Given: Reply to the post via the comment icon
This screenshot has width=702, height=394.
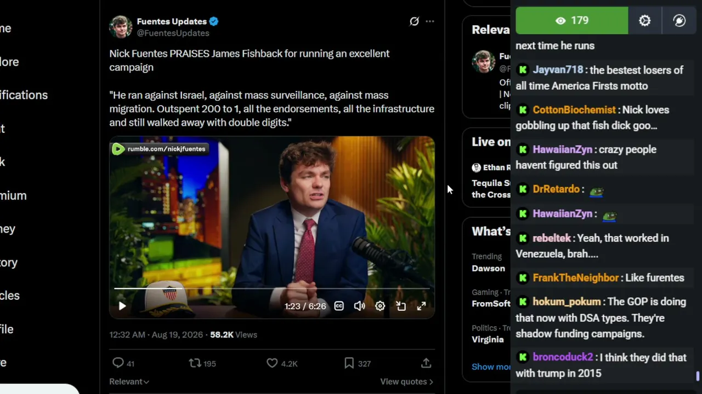Looking at the screenshot, I should tap(118, 363).
